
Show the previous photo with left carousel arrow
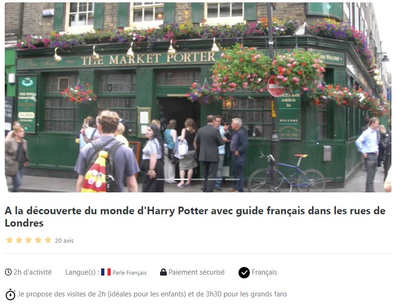34,97
